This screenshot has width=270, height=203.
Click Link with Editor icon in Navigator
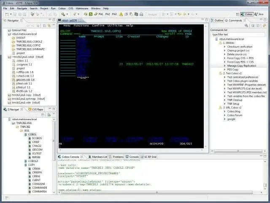point(49,25)
